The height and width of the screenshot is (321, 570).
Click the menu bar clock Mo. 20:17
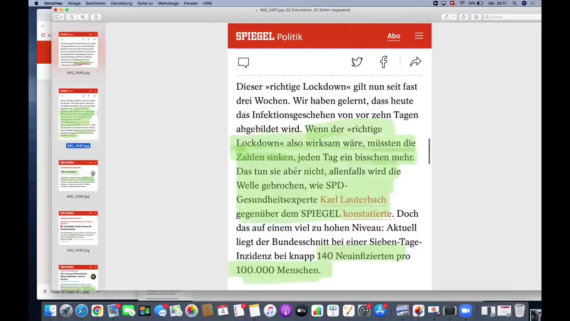498,3
